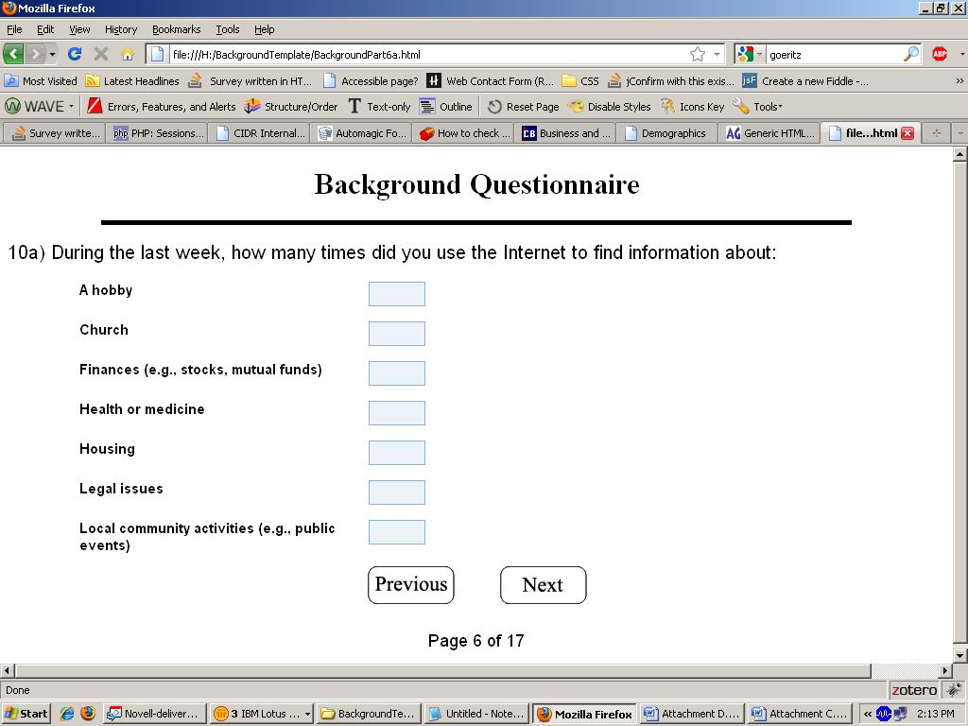Click the vertical scrollbar down arrow
This screenshot has width=968, height=726.
[960, 656]
